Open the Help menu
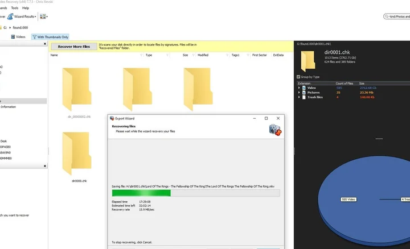The height and width of the screenshot is (249, 410). (x=26, y=8)
